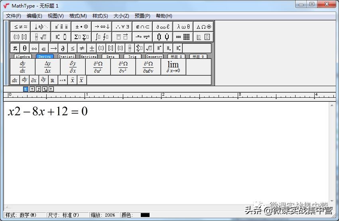Select the right-aligned tab stop button
This screenshot has width=339, height=221.
pos(39,89)
